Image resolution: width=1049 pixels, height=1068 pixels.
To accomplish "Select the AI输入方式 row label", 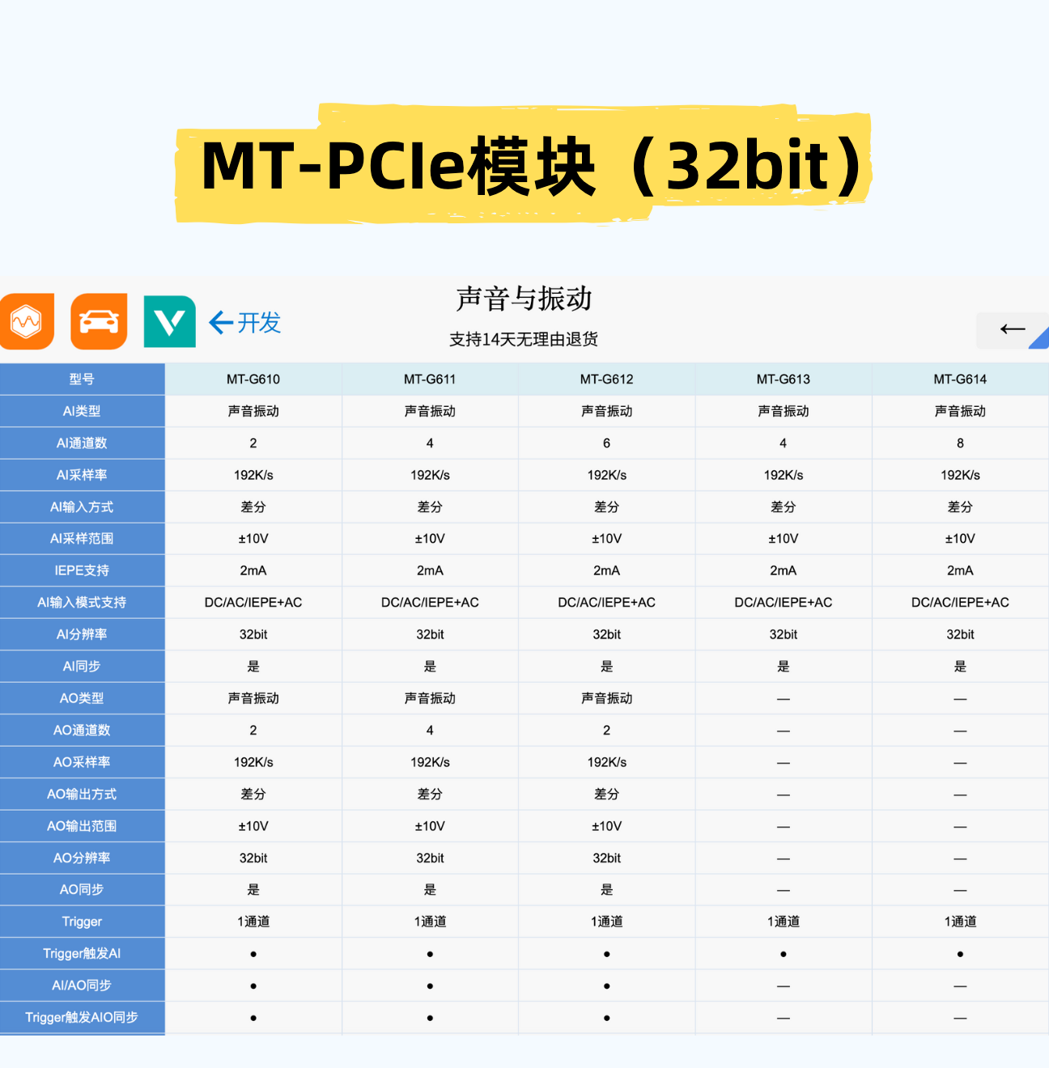I will pyautogui.click(x=82, y=507).
